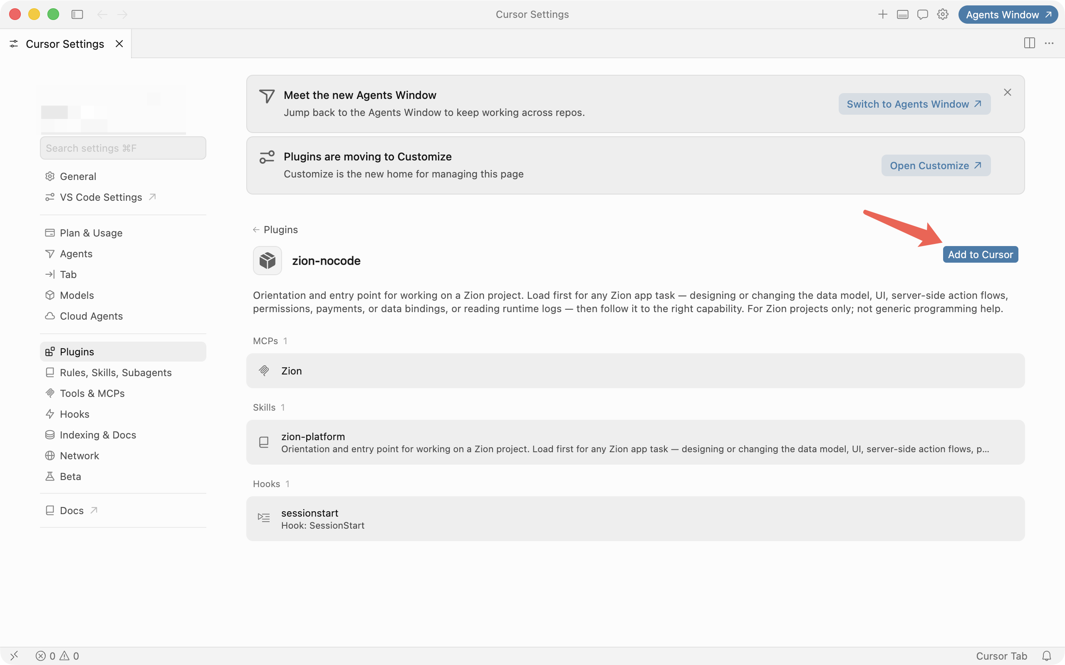Open the settings gear in title bar

943,15
